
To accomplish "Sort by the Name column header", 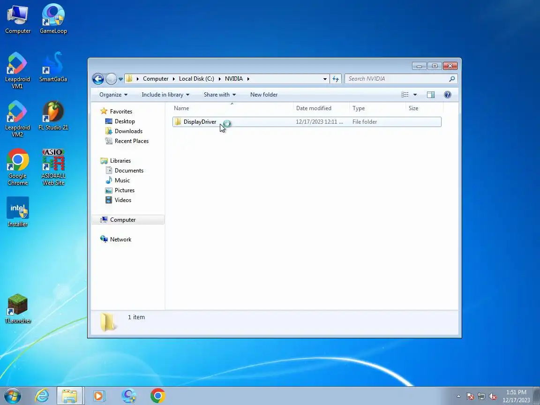I will pyautogui.click(x=232, y=108).
